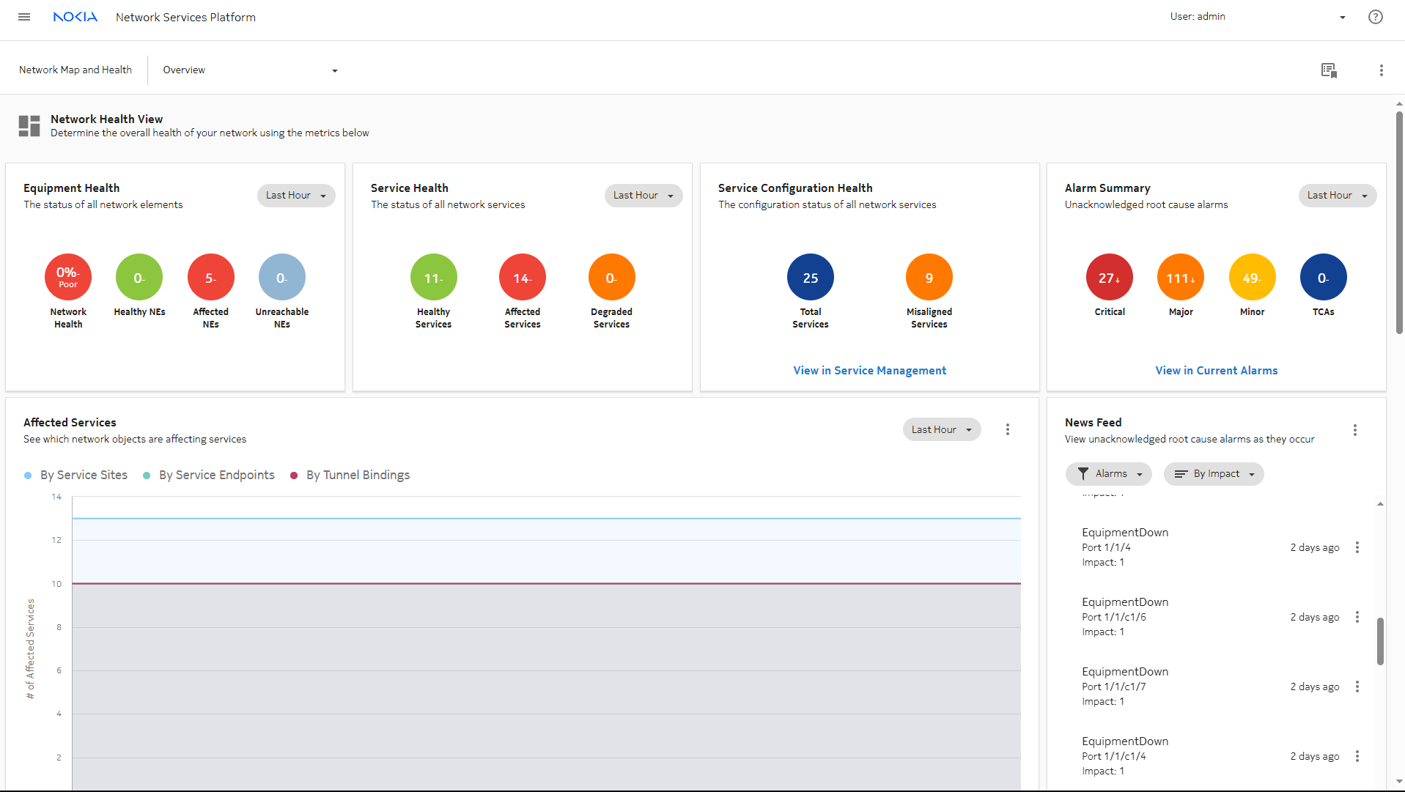Image resolution: width=1405 pixels, height=792 pixels.
Task: Click the Network Health View dashboard icon
Action: tap(29, 126)
